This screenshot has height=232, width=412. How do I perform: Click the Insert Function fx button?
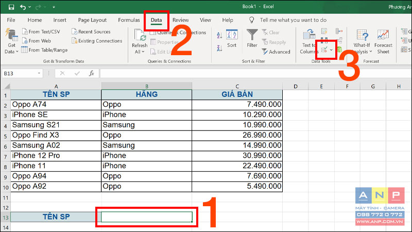click(x=91, y=73)
